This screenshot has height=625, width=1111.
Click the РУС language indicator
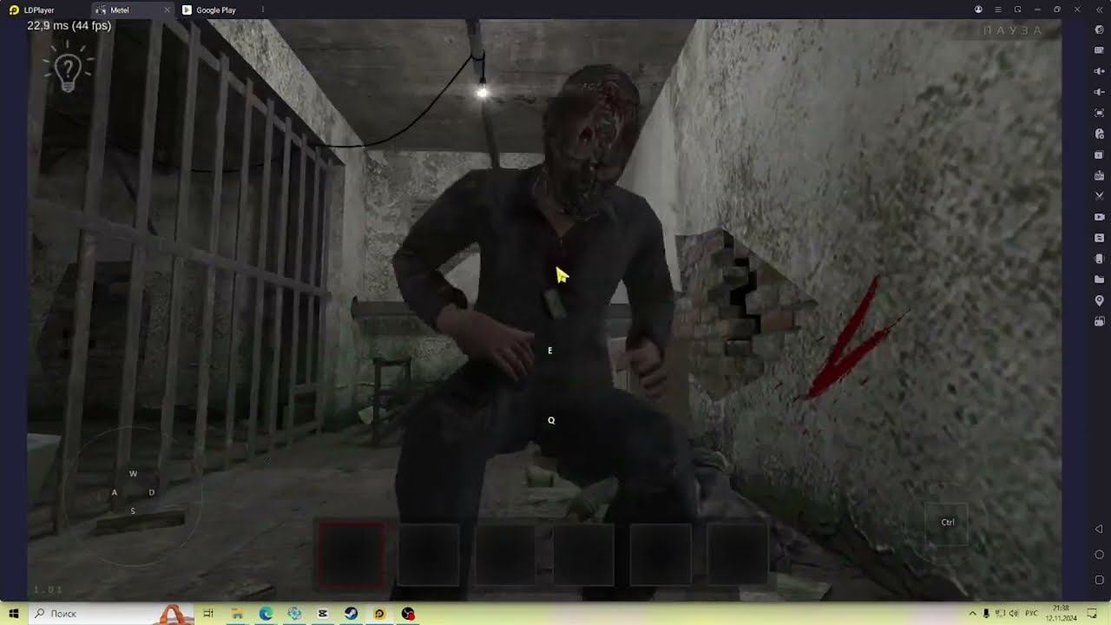1032,614
